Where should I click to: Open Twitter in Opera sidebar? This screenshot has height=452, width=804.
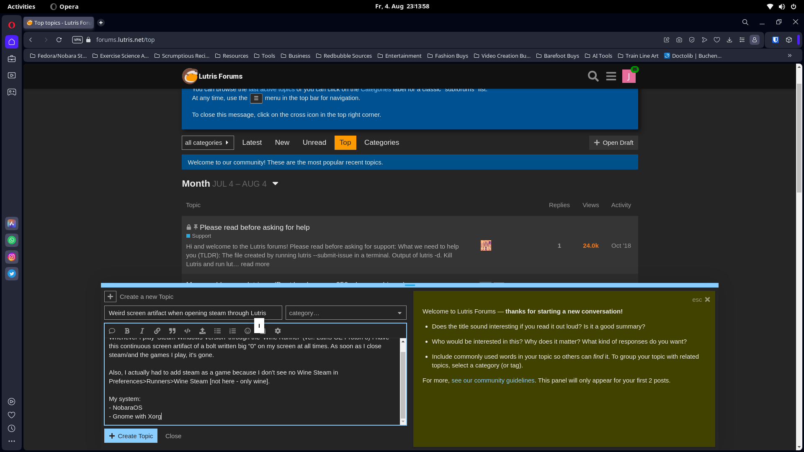(x=12, y=274)
